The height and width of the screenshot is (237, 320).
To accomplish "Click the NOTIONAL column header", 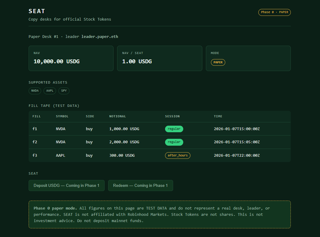I will (x=117, y=116).
